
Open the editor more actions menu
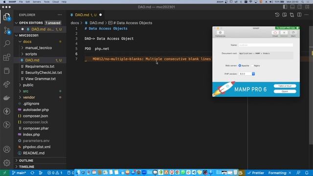[307, 15]
